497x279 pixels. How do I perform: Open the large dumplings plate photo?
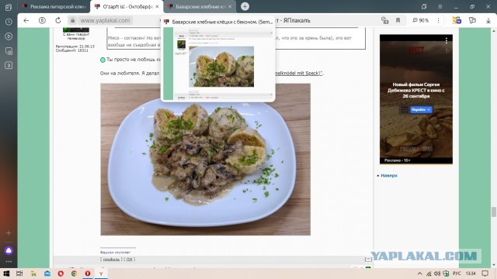(205, 160)
